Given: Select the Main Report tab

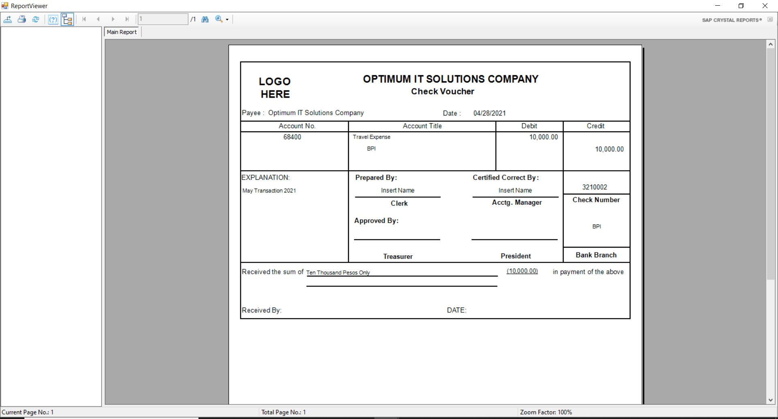Looking at the screenshot, I should click(122, 32).
